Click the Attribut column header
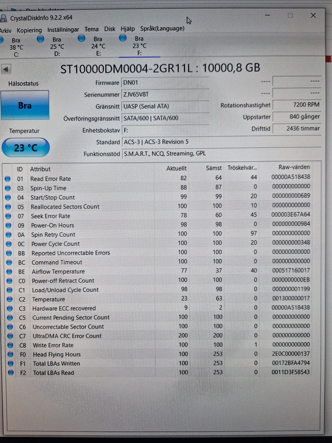Viewport: 332px width, 443px height. pos(40,169)
